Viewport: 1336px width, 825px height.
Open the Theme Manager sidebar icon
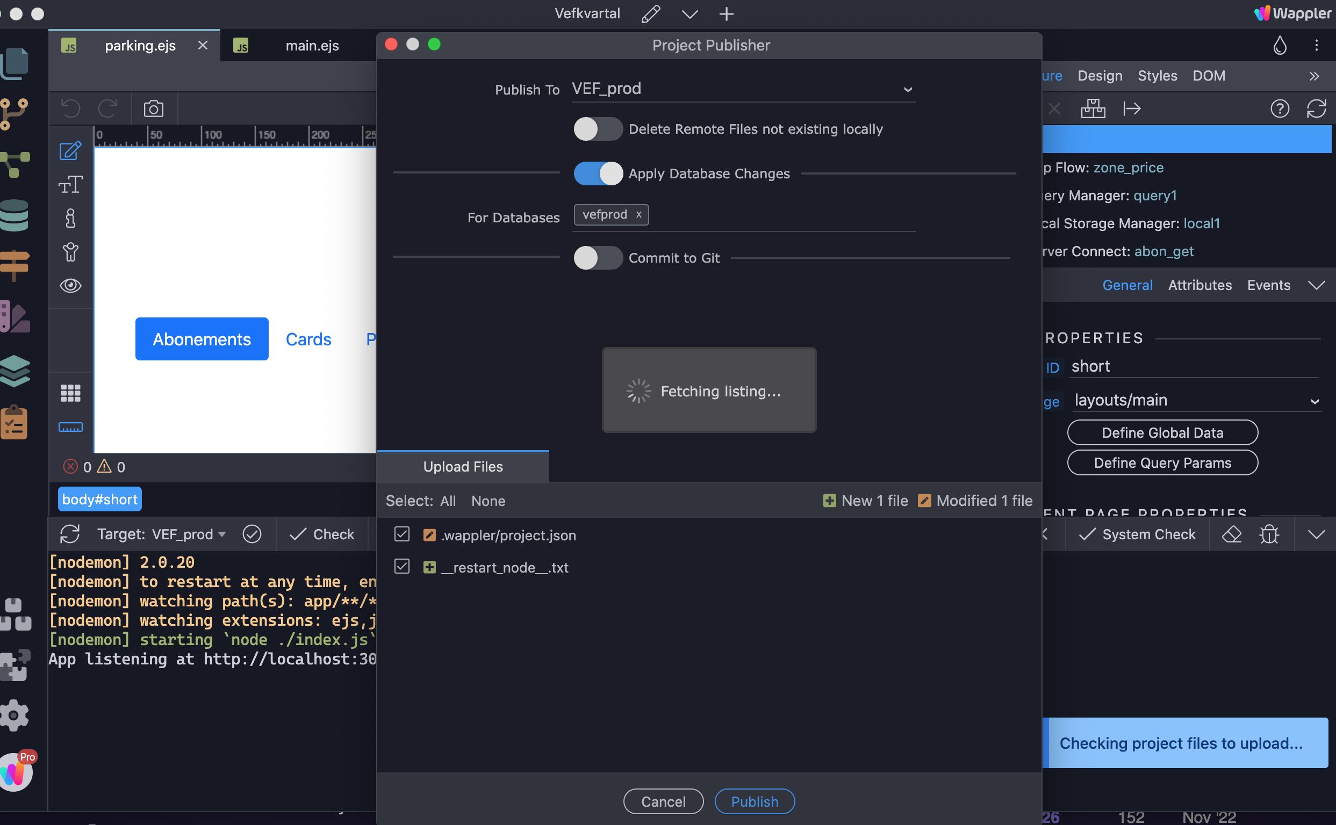(15, 316)
